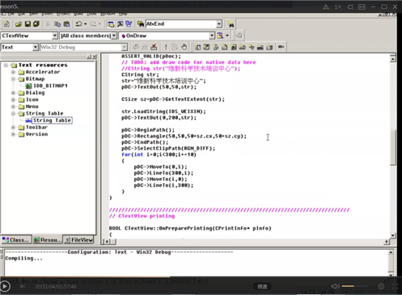Seek on the video progress bar
Viewport: 402px width, 295px height.
click(x=201, y=277)
